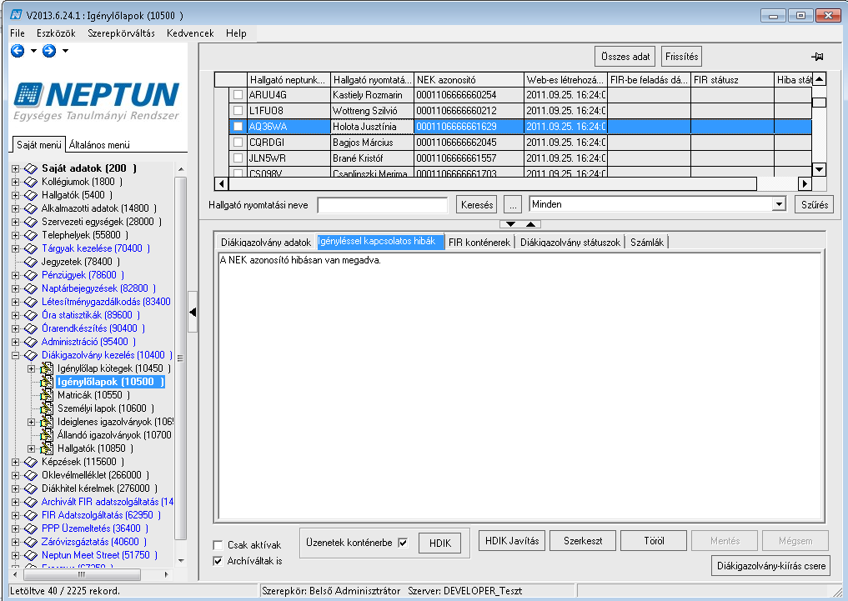This screenshot has width=848, height=601.
Task: Open the File menu
Action: 18,33
